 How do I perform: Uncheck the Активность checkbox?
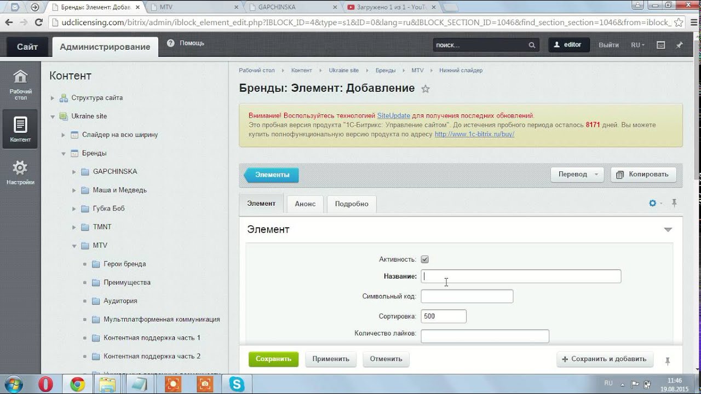pos(424,259)
